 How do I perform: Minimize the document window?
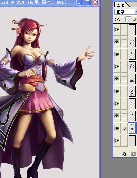point(80,2)
